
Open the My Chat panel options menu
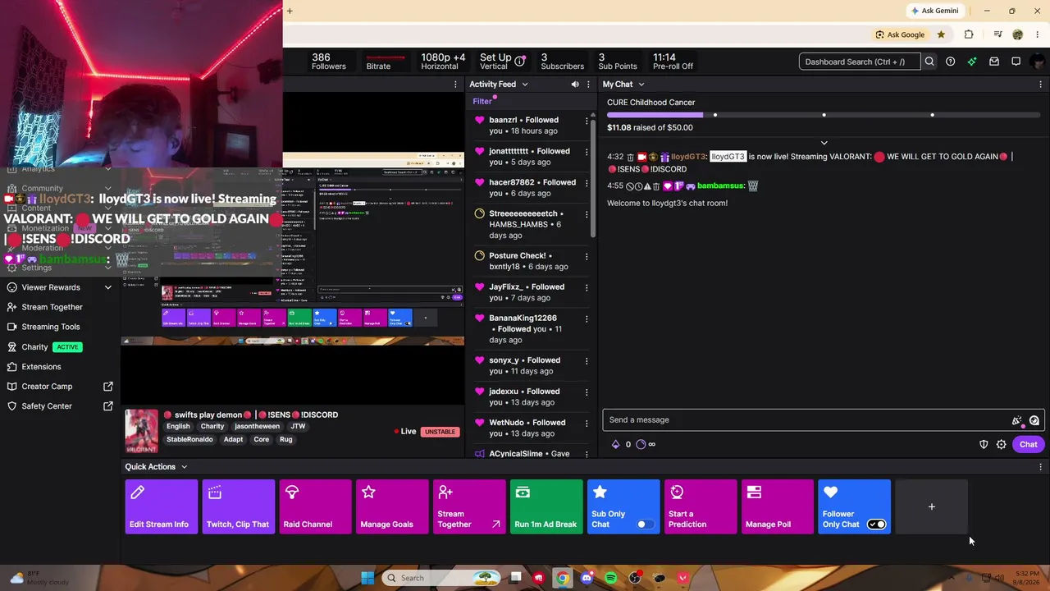[1040, 85]
